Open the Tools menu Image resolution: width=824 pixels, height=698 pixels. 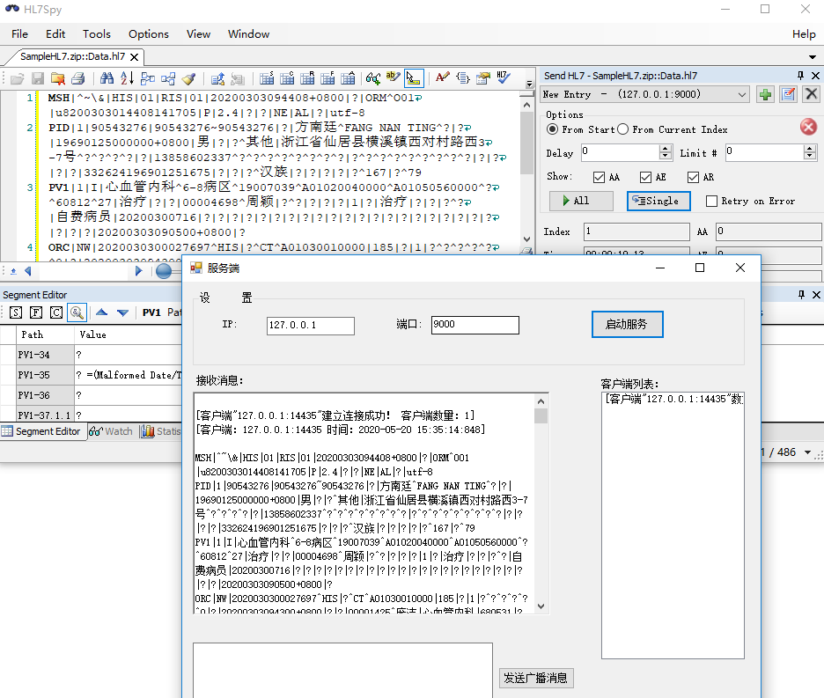click(x=96, y=33)
